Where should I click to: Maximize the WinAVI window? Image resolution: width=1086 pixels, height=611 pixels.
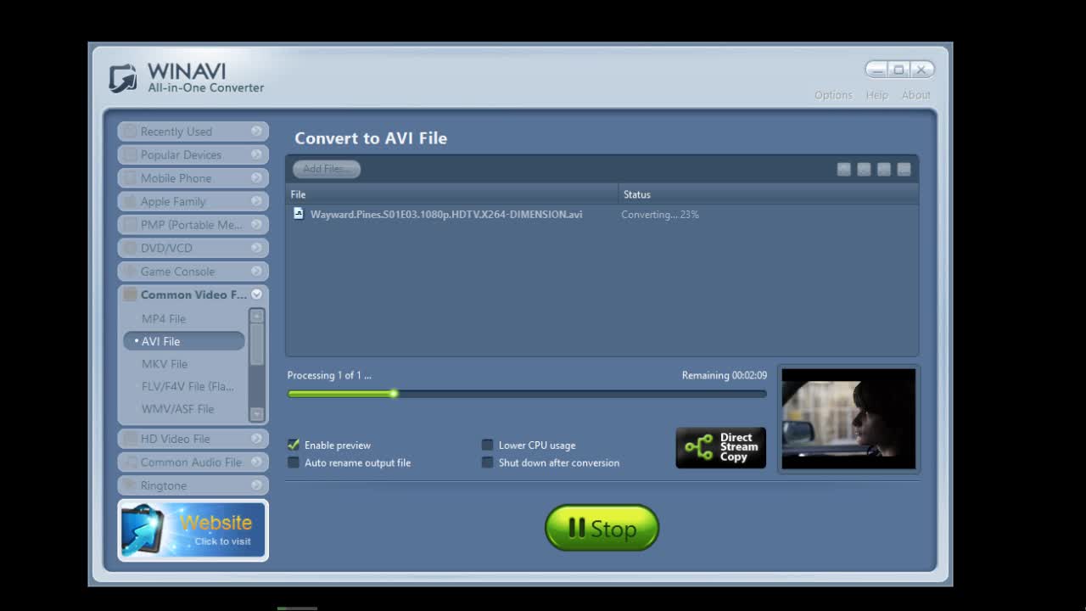click(898, 70)
